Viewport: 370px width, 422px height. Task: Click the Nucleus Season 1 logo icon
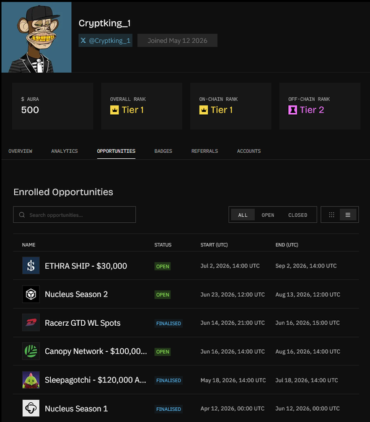[x=31, y=408]
